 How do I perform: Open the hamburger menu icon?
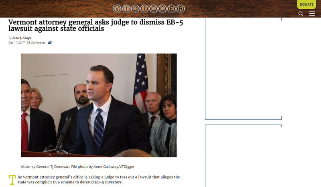coord(312,14)
